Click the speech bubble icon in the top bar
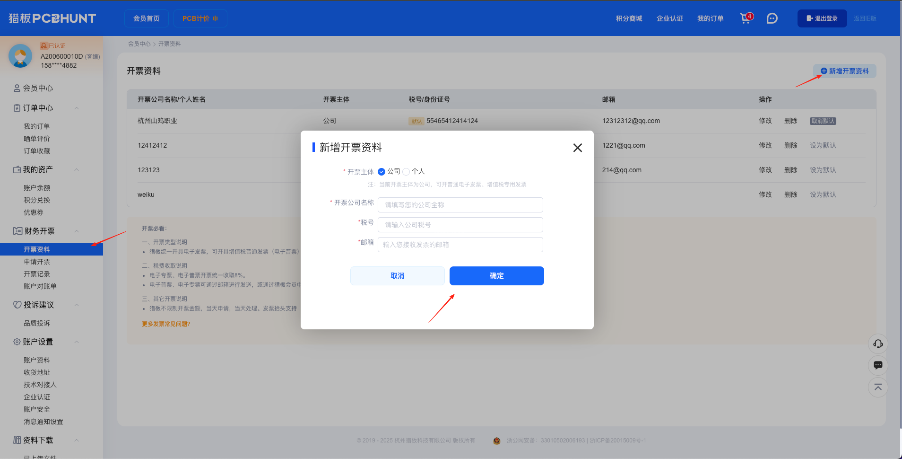This screenshot has height=459, width=902. (x=772, y=18)
